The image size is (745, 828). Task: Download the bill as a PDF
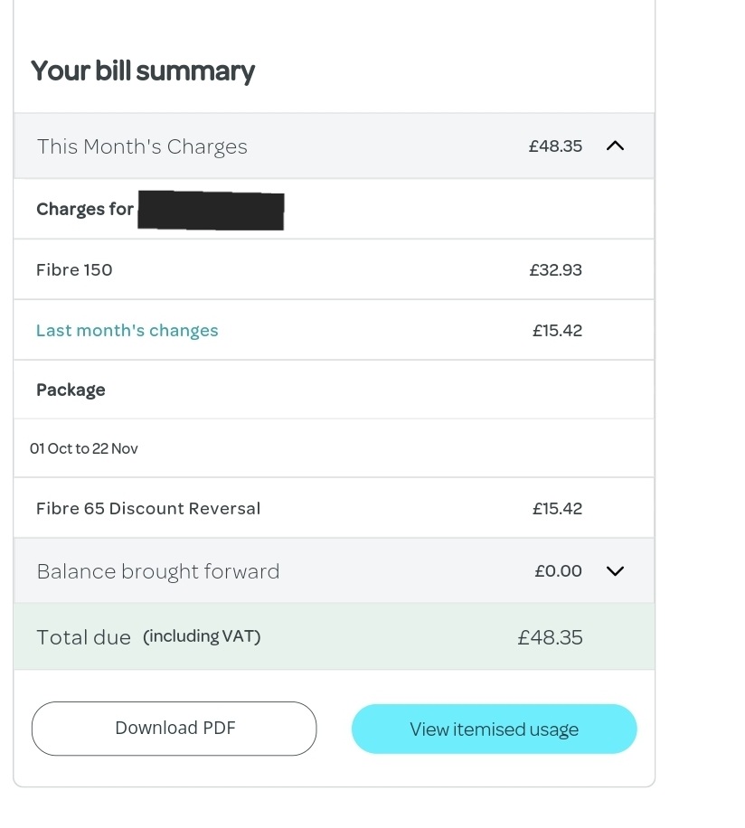(174, 729)
